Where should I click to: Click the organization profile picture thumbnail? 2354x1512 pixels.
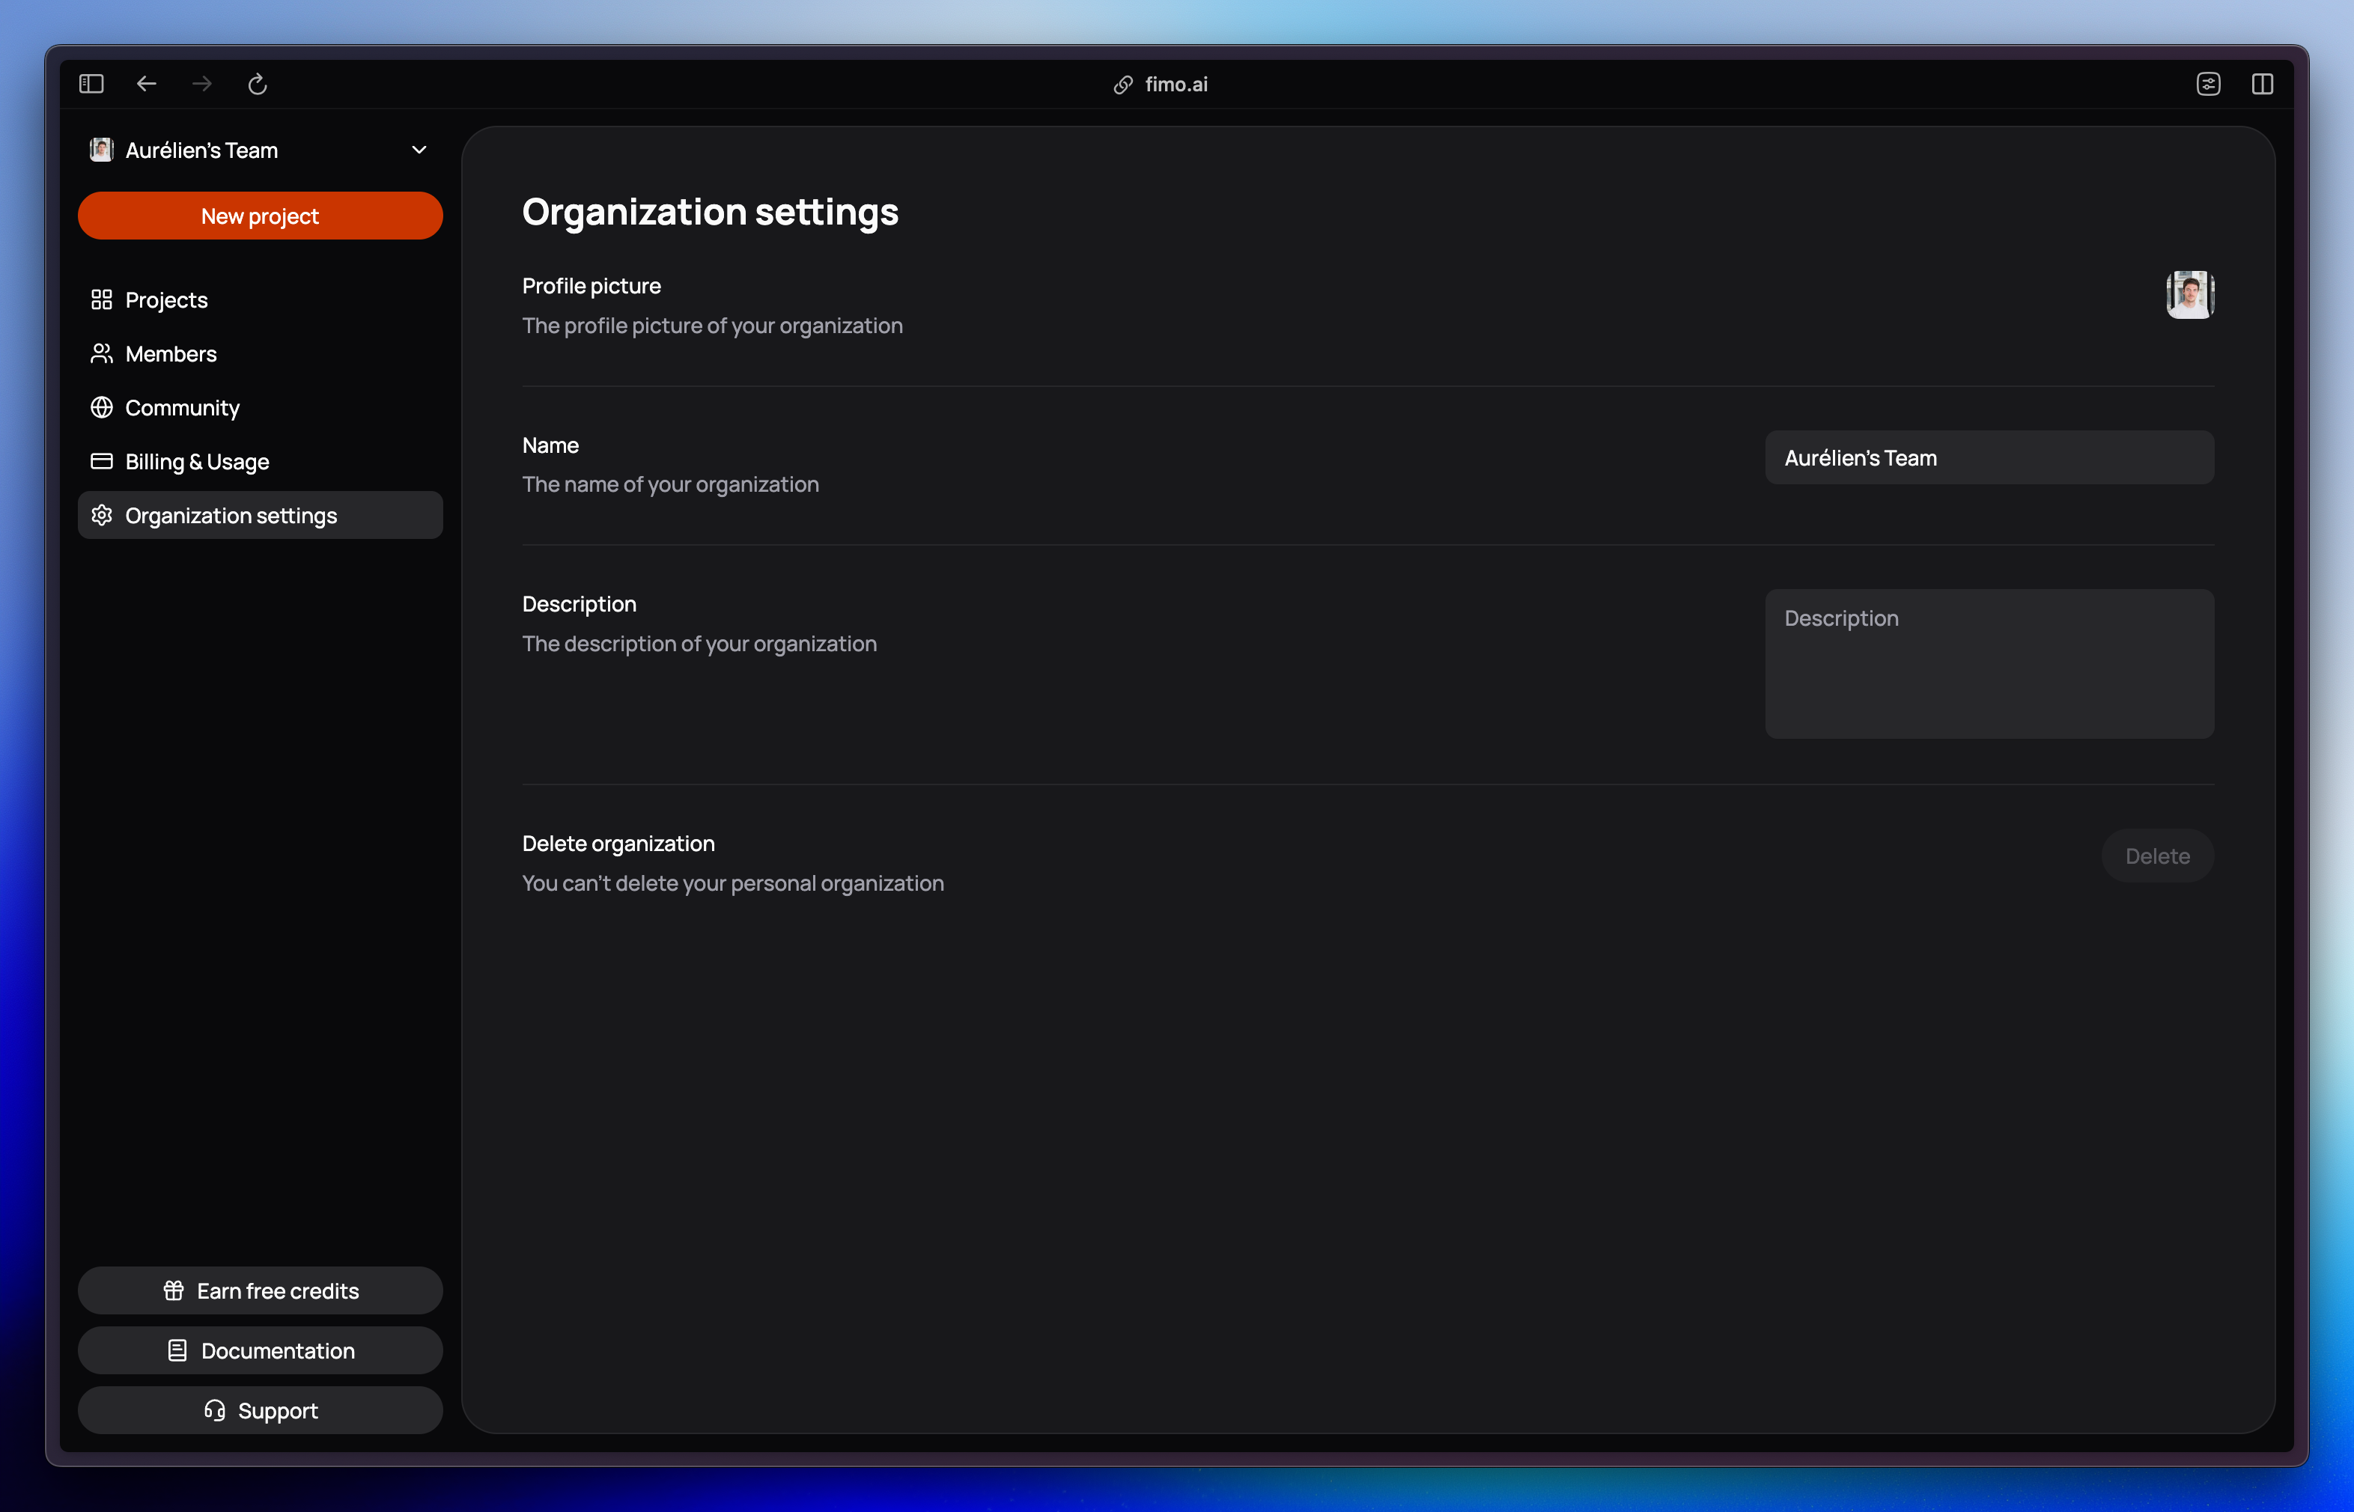click(2191, 295)
